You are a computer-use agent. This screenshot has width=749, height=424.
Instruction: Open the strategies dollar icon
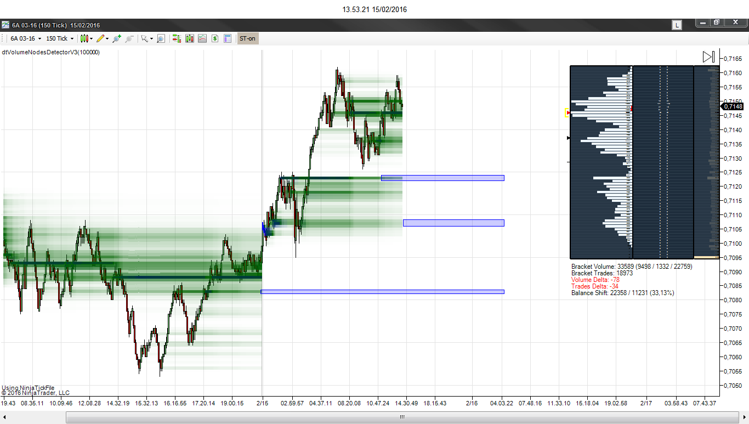[215, 38]
